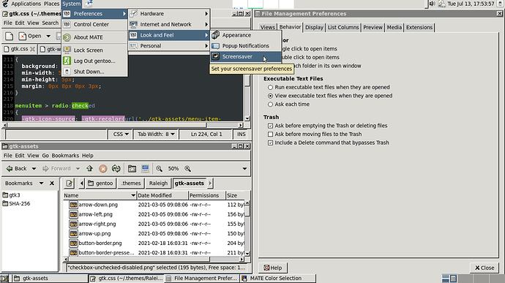
Task: Click the red stop loading icon
Action: [102, 169]
